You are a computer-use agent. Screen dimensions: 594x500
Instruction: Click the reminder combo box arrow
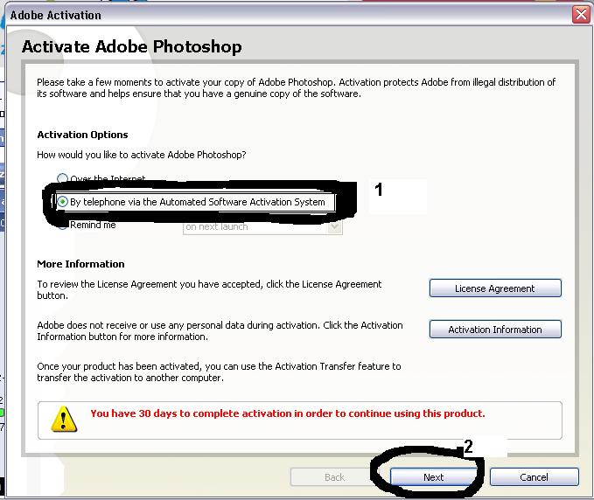click(334, 226)
